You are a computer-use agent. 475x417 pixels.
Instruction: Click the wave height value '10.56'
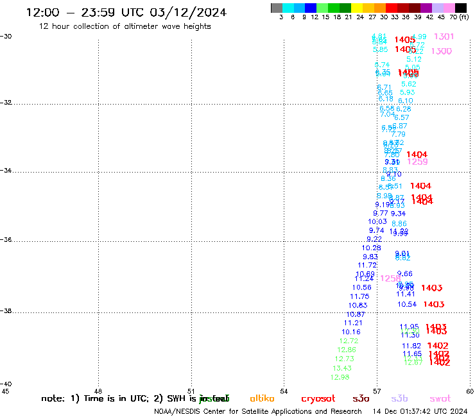click(361, 287)
